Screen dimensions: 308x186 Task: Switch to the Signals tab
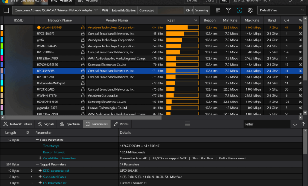click(45, 124)
